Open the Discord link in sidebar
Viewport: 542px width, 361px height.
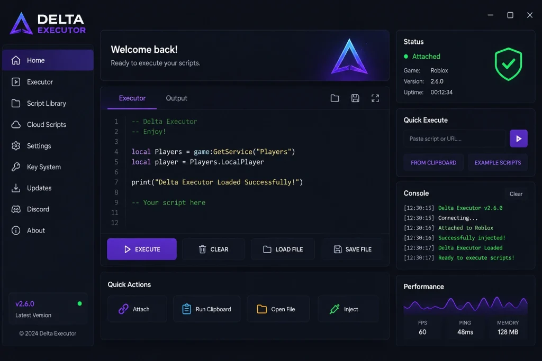(x=48, y=209)
